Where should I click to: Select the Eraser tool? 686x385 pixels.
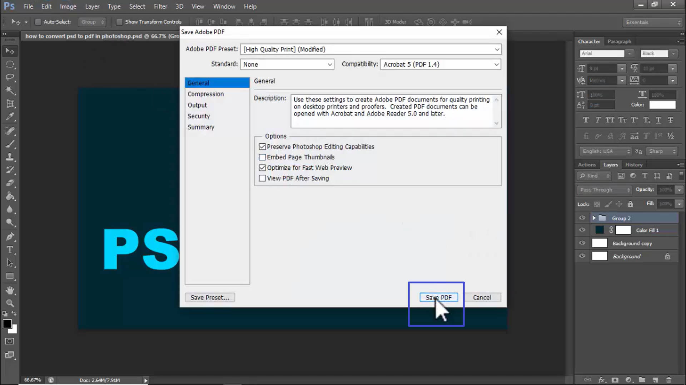(x=10, y=183)
